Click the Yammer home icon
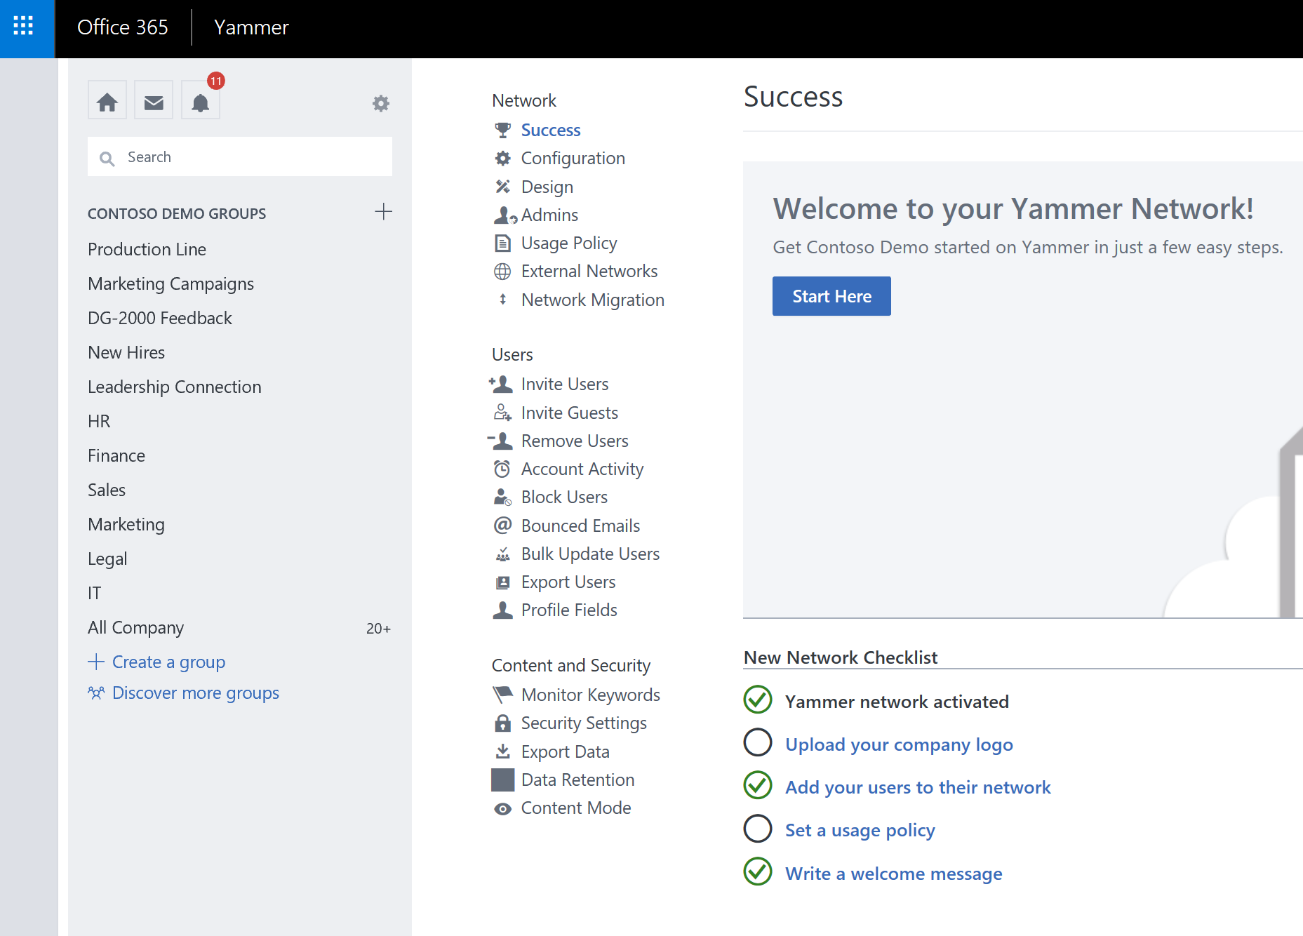The image size is (1303, 936). [x=107, y=100]
